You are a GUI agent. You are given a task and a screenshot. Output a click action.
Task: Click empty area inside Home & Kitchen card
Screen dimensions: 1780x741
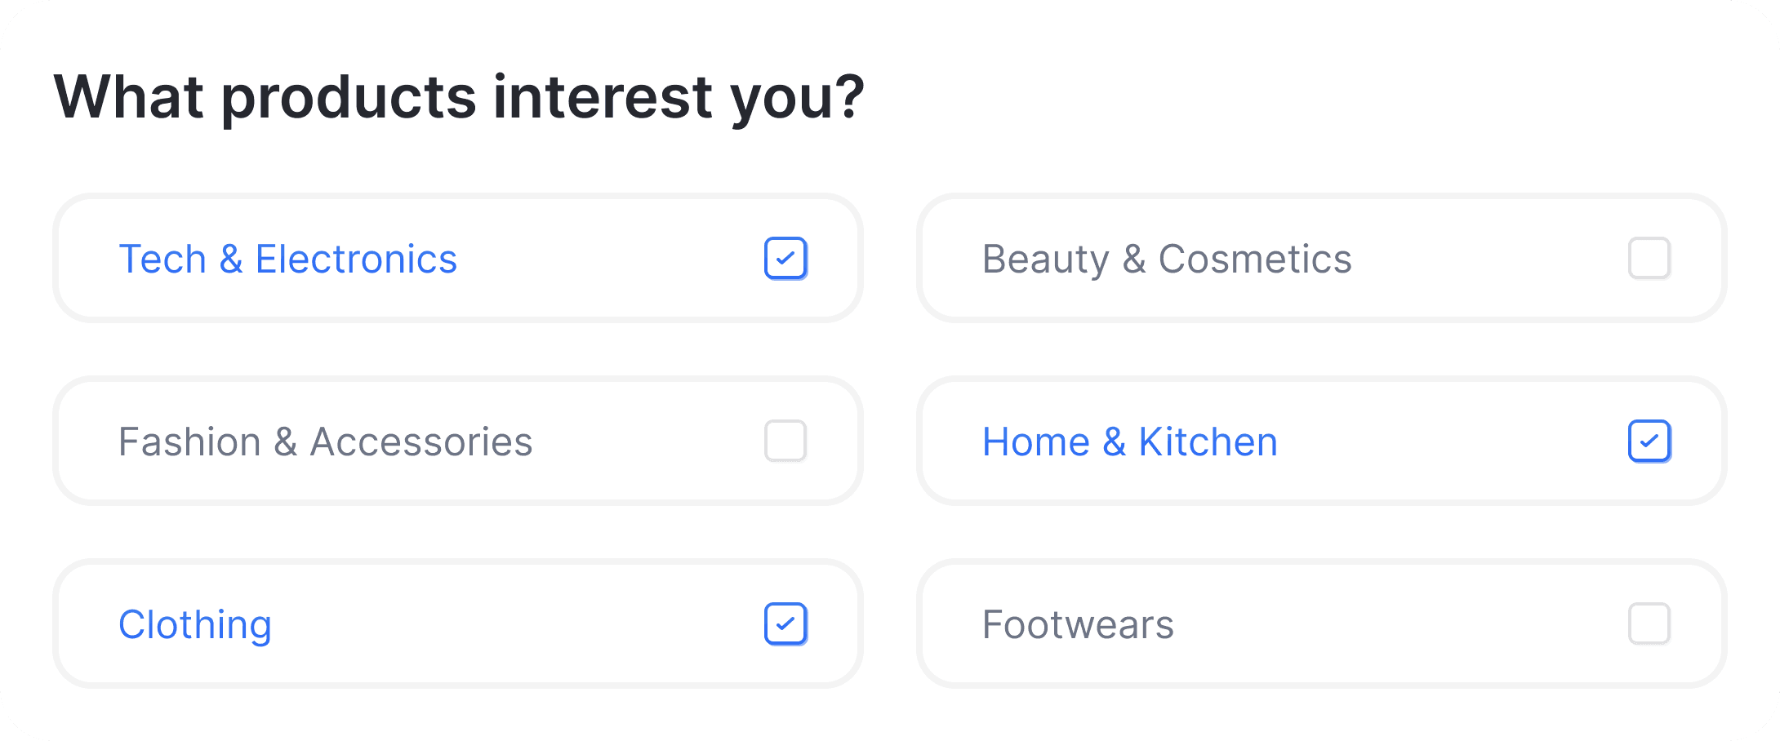1453,442
